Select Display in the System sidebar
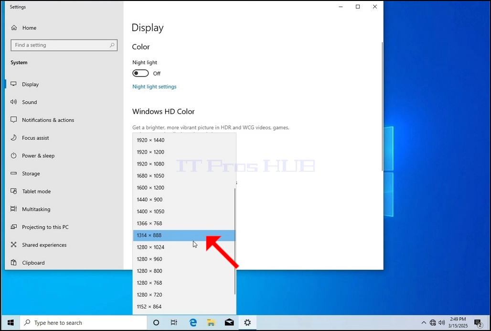The width and height of the screenshot is (491, 331). tap(31, 84)
